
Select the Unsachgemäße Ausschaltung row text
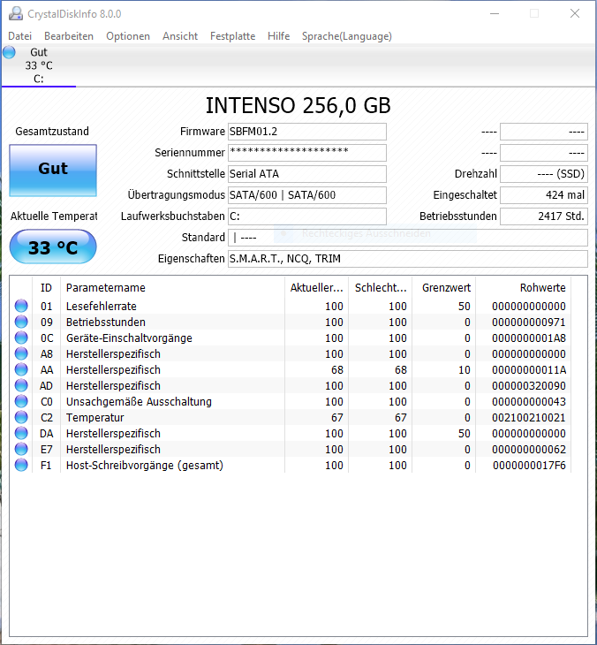point(139,402)
